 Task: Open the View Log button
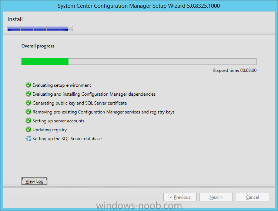tap(34, 181)
